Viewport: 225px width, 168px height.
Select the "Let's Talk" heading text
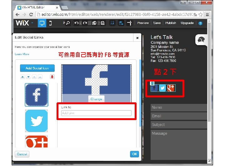(x=162, y=37)
